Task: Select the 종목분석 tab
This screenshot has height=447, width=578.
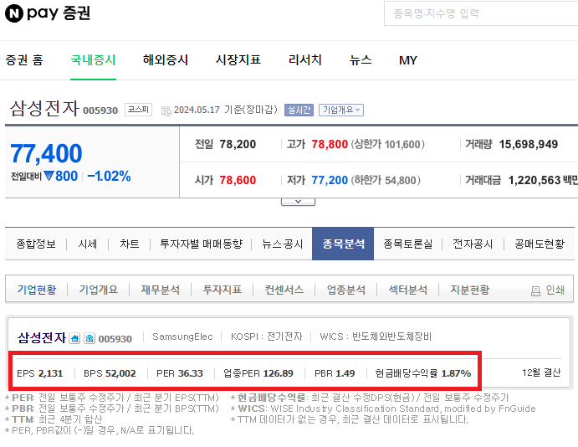Action: (343, 244)
